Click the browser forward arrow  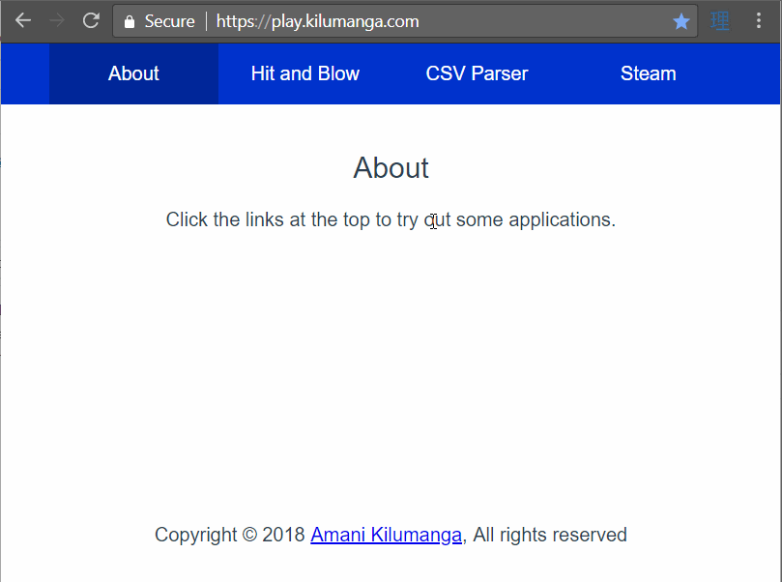(x=57, y=21)
